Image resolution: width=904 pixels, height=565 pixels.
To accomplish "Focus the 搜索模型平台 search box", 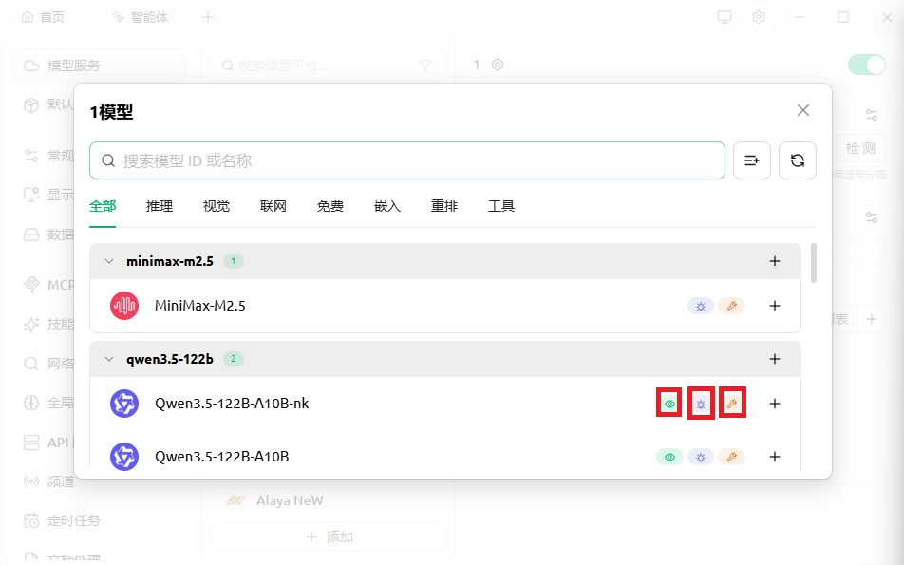I will tap(329, 66).
